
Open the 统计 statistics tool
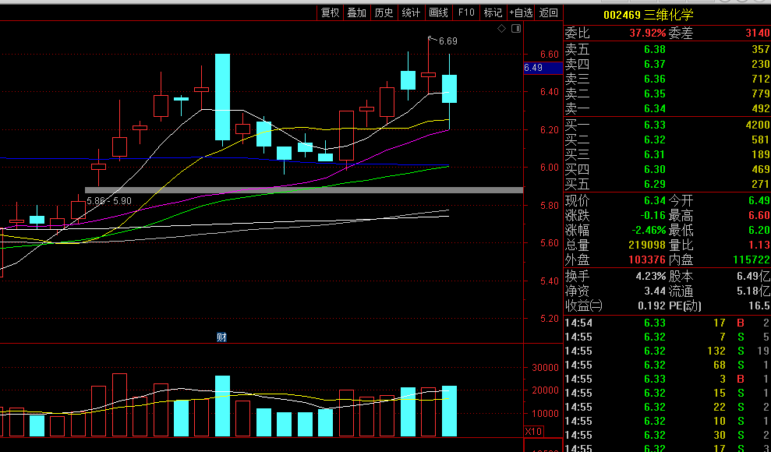tap(411, 12)
